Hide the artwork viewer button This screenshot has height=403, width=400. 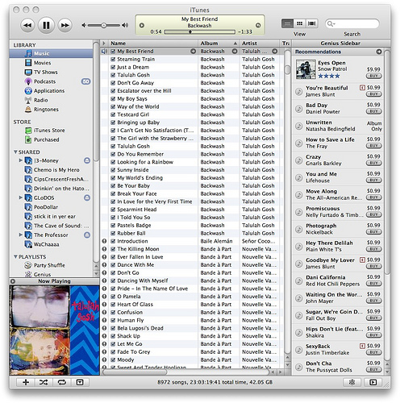pos(80,382)
